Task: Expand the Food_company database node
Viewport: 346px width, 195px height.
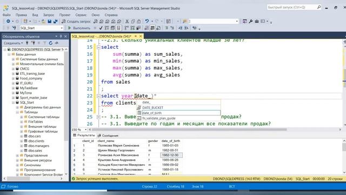Action: click(x=13, y=79)
